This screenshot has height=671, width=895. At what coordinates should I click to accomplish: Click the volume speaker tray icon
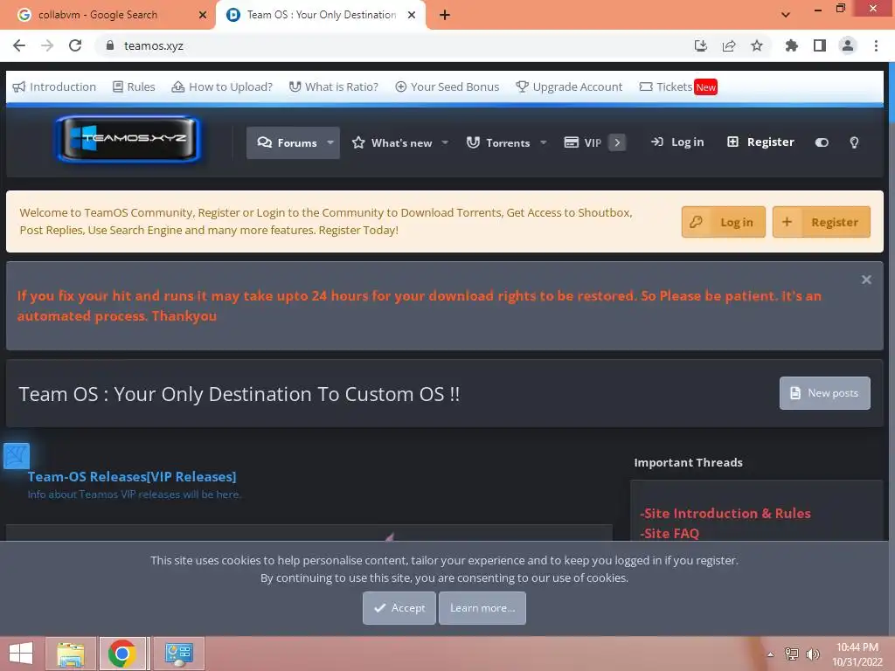pyautogui.click(x=813, y=654)
